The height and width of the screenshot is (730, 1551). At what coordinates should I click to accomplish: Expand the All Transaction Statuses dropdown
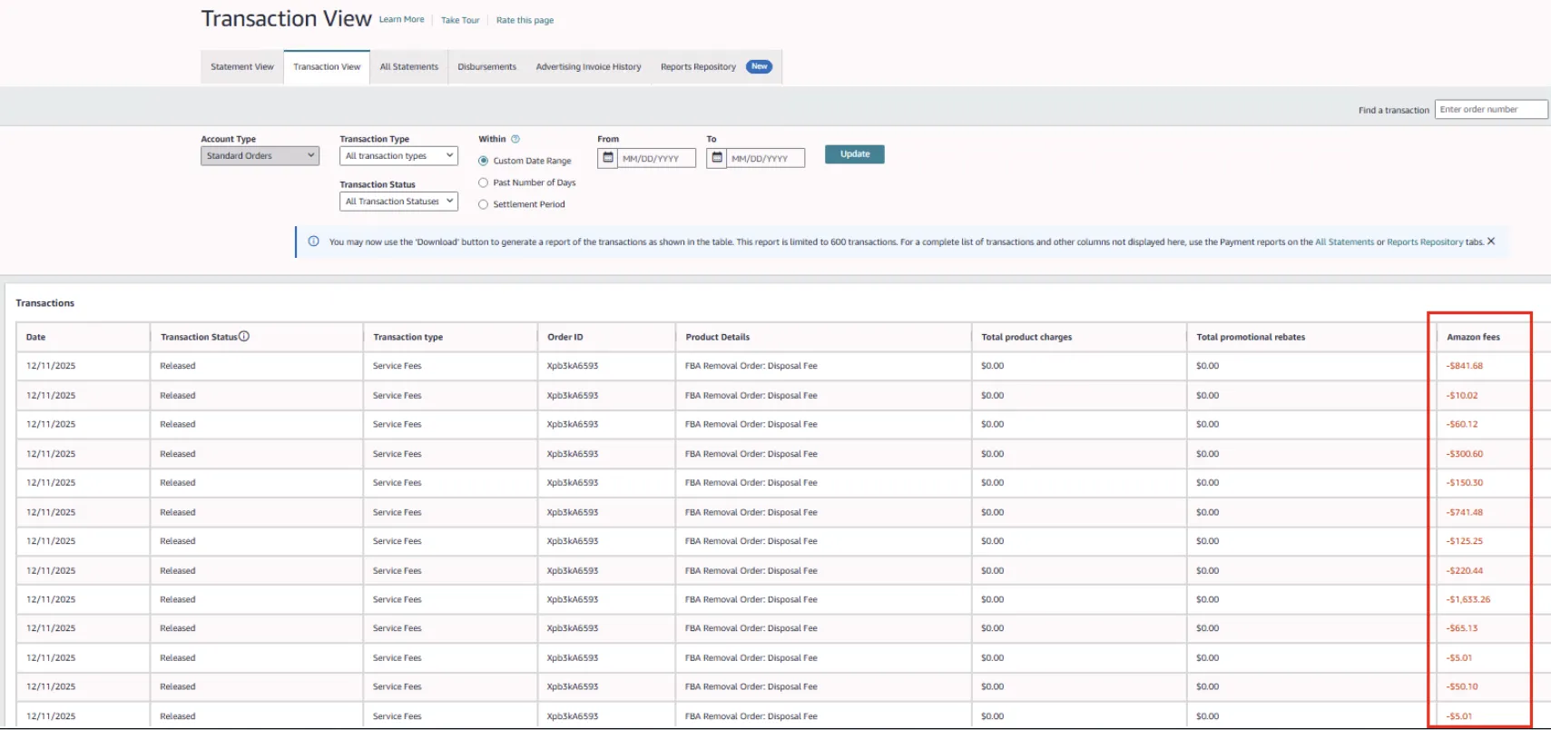pyautogui.click(x=398, y=202)
